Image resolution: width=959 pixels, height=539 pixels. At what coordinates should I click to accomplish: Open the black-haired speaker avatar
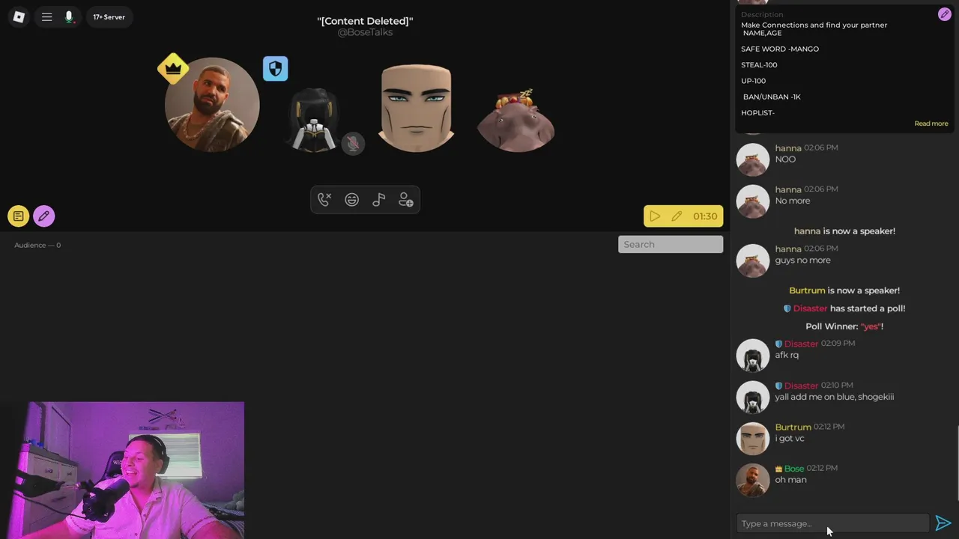[x=314, y=120]
